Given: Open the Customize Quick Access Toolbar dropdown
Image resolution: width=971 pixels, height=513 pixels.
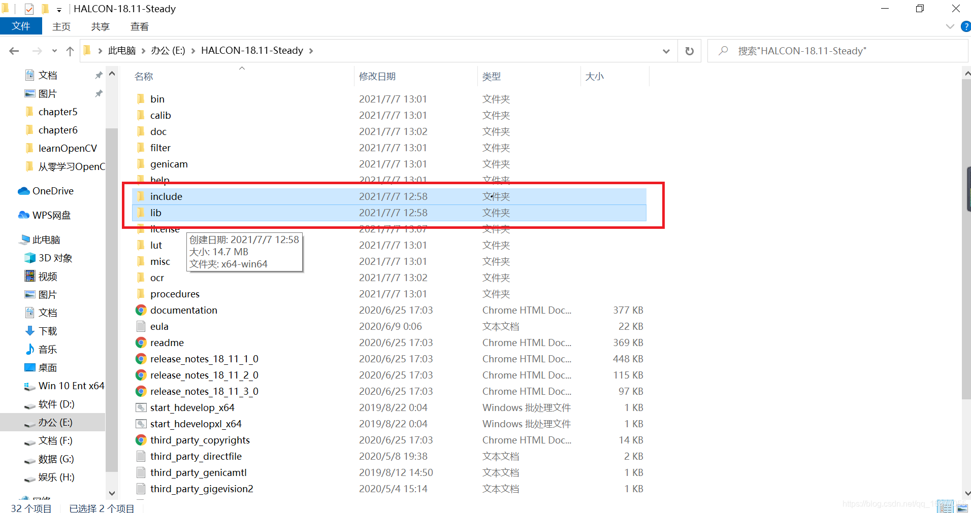Looking at the screenshot, I should (59, 9).
